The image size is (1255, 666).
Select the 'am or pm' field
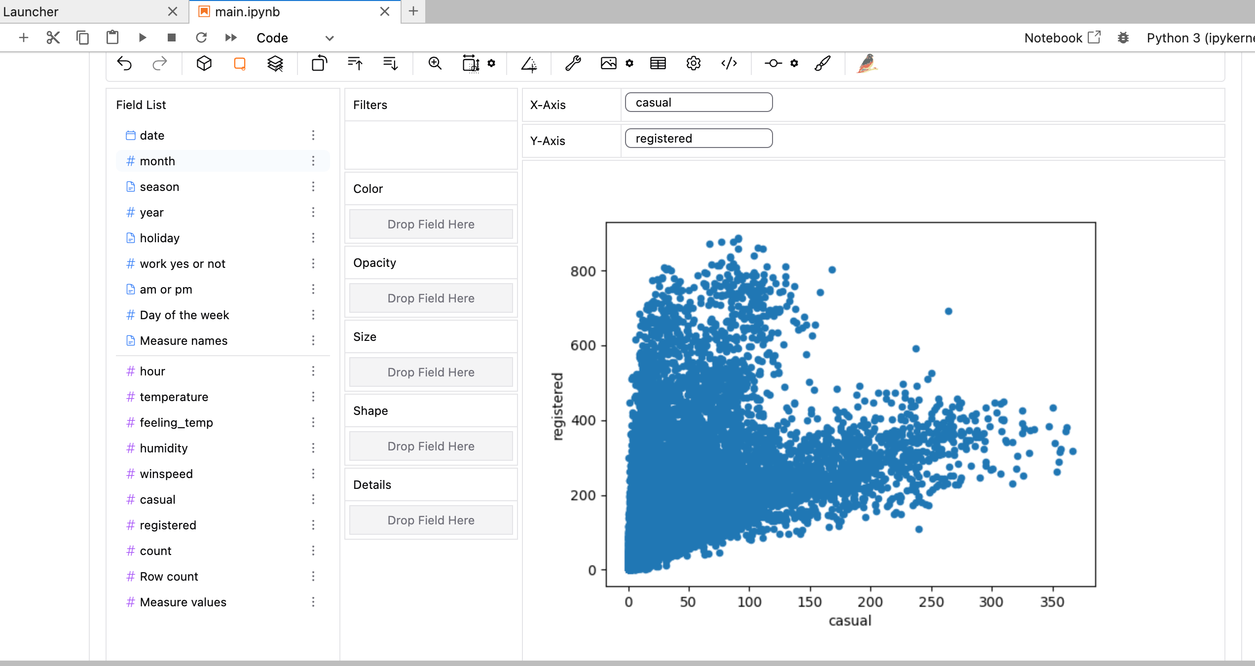(222, 289)
